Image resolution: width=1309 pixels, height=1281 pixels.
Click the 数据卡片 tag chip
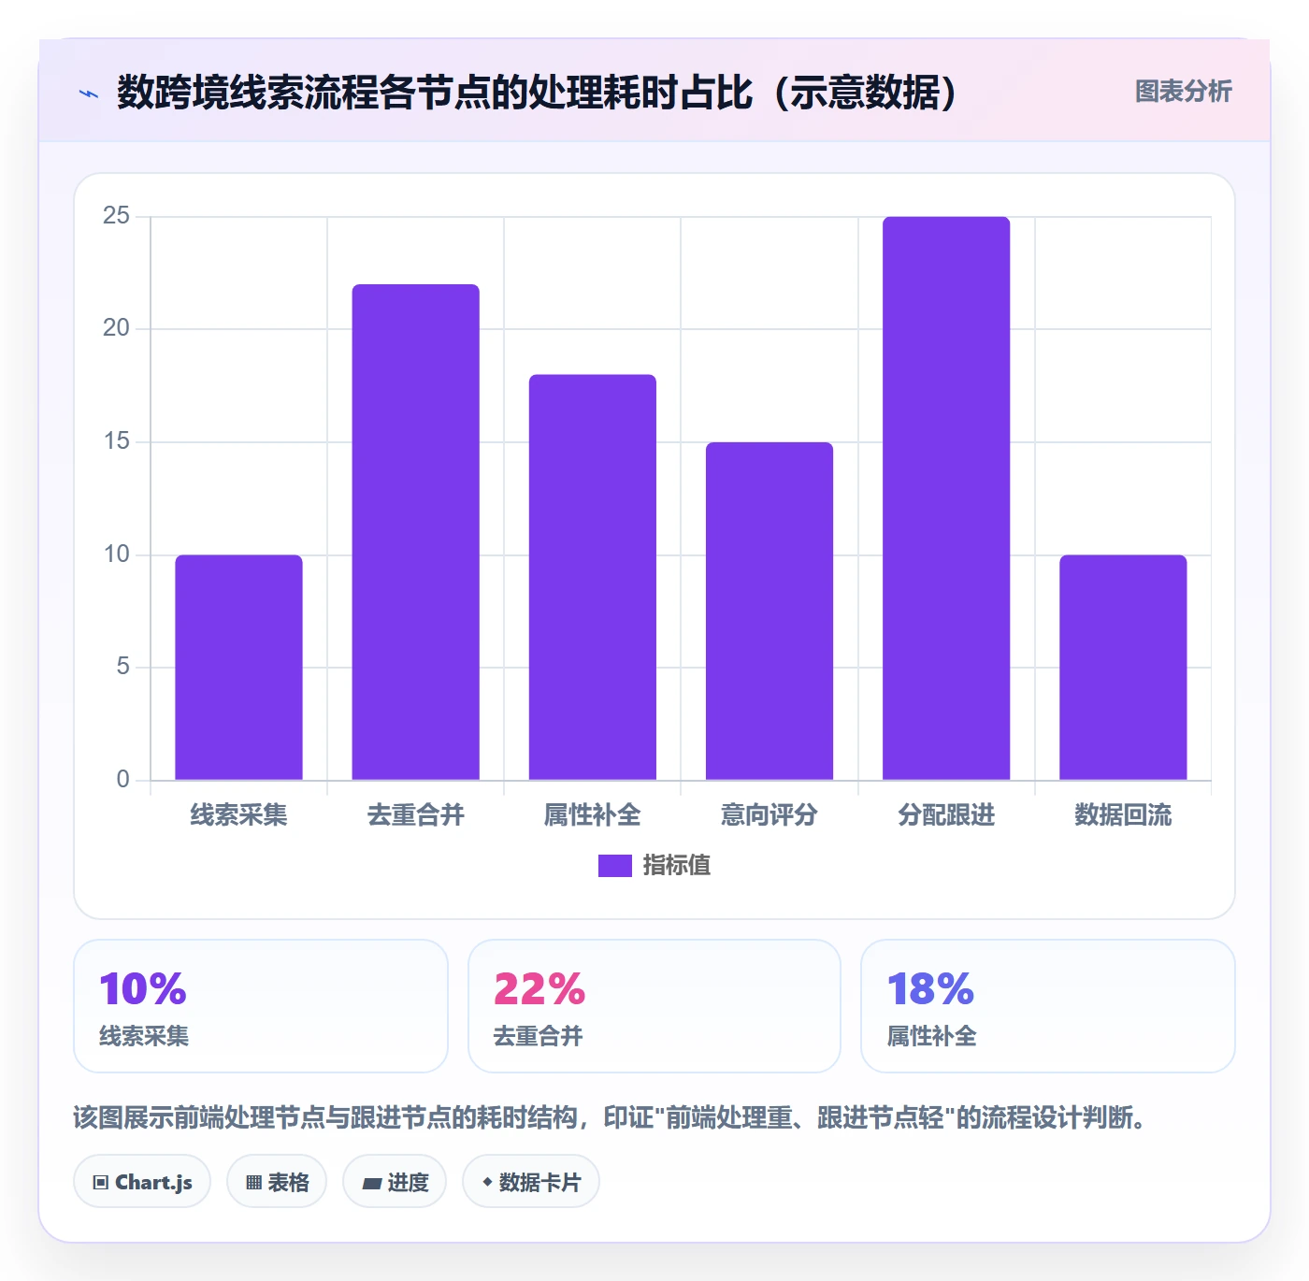[531, 1182]
